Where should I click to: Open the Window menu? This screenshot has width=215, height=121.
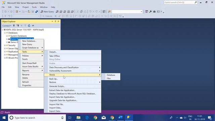pos(44,7)
